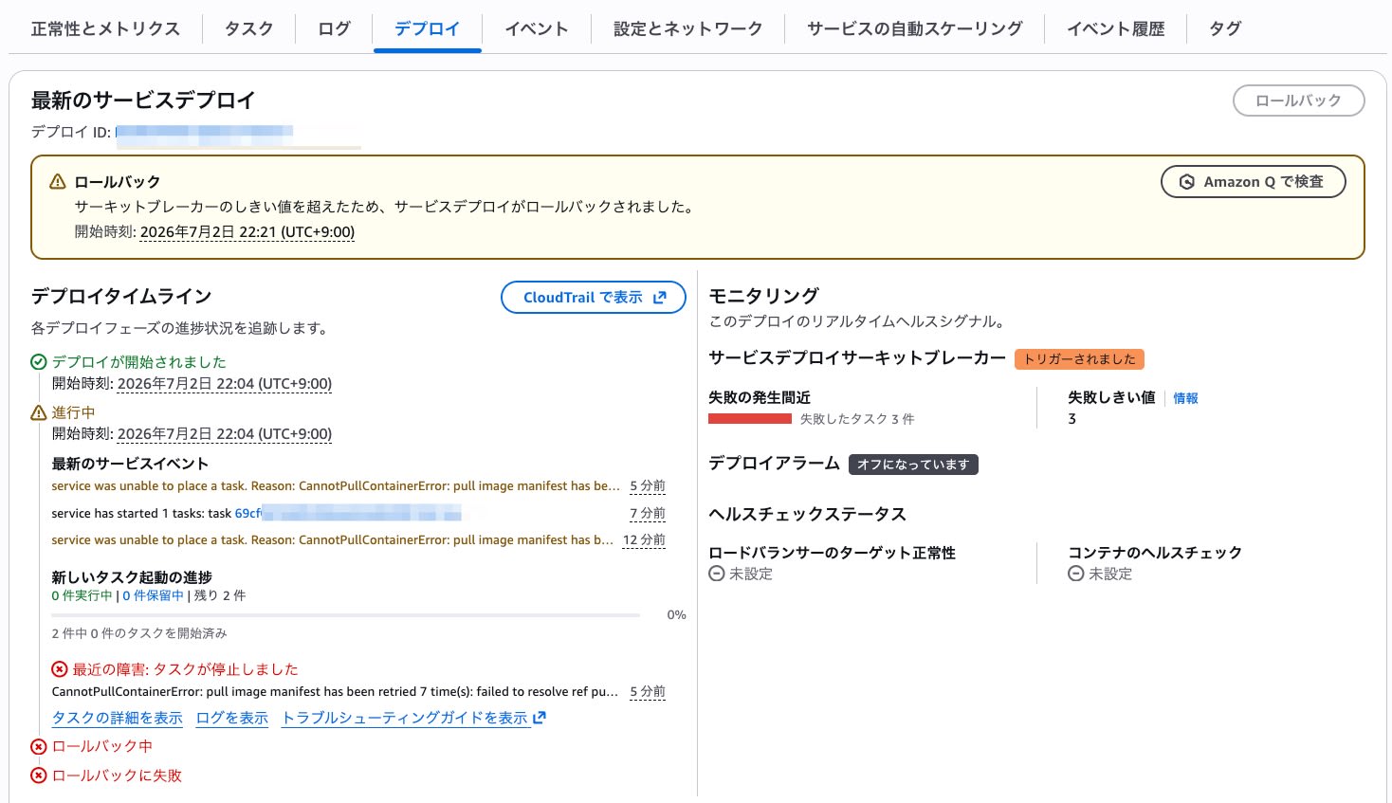Click the Amazon Q で検査 button
This screenshot has height=803, width=1392.
click(1253, 182)
